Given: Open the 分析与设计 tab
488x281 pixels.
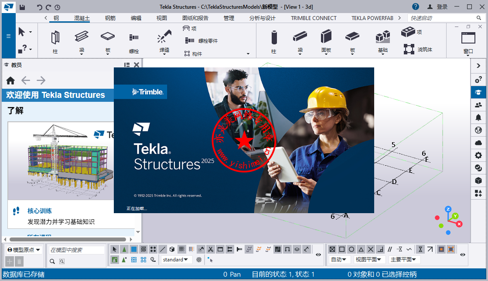Looking at the screenshot, I should point(263,18).
